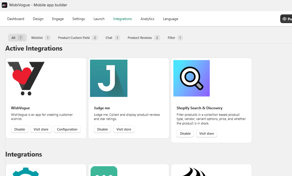Click the MobiVogue app logo icon
Image resolution: width=292 pixels, height=176 pixels.
coord(5,5)
